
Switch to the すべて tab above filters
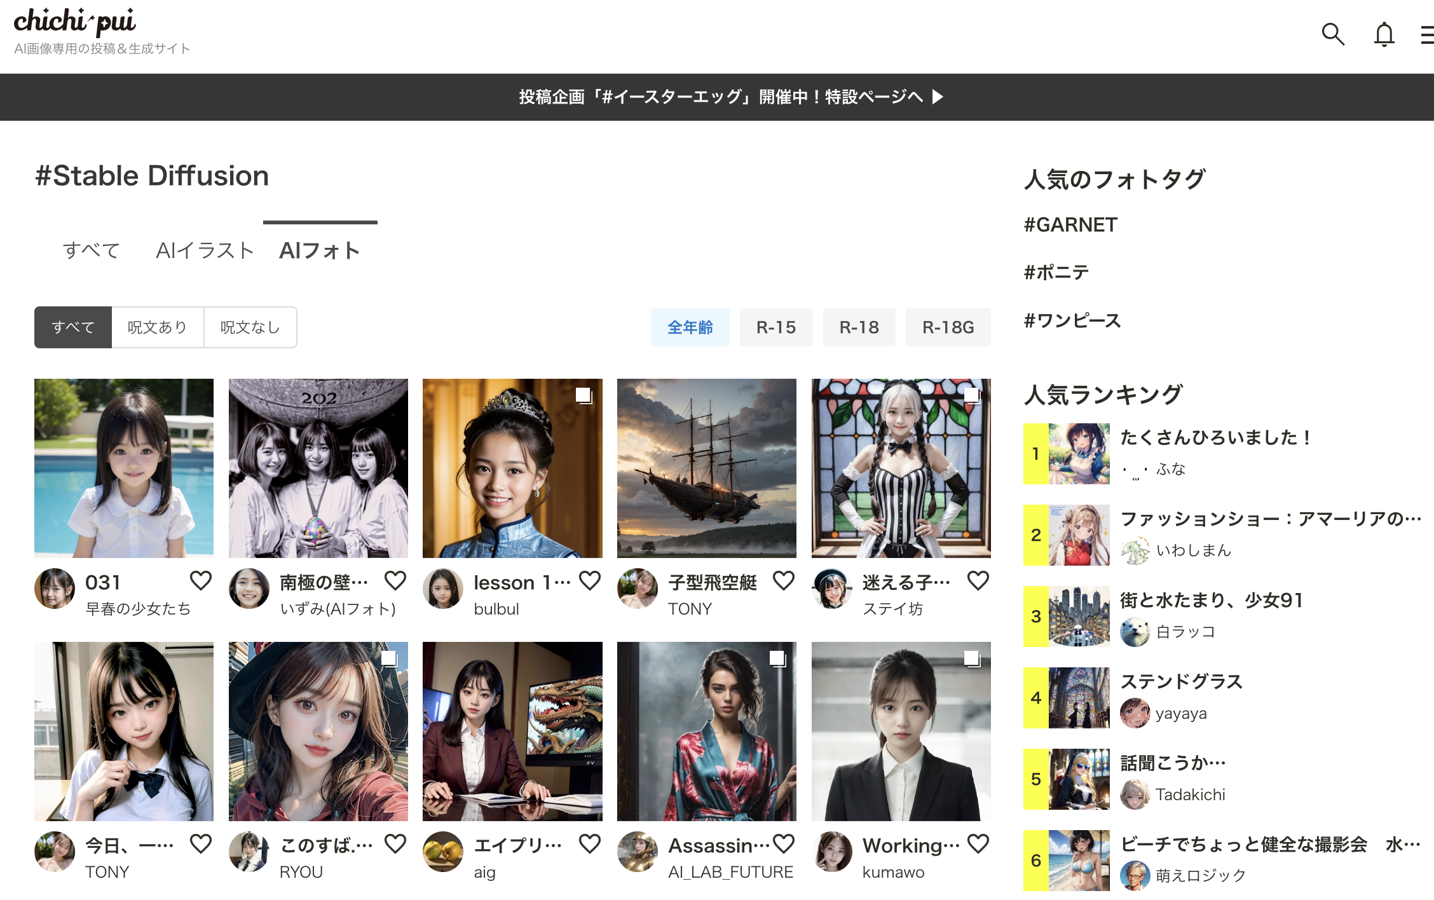coord(92,250)
